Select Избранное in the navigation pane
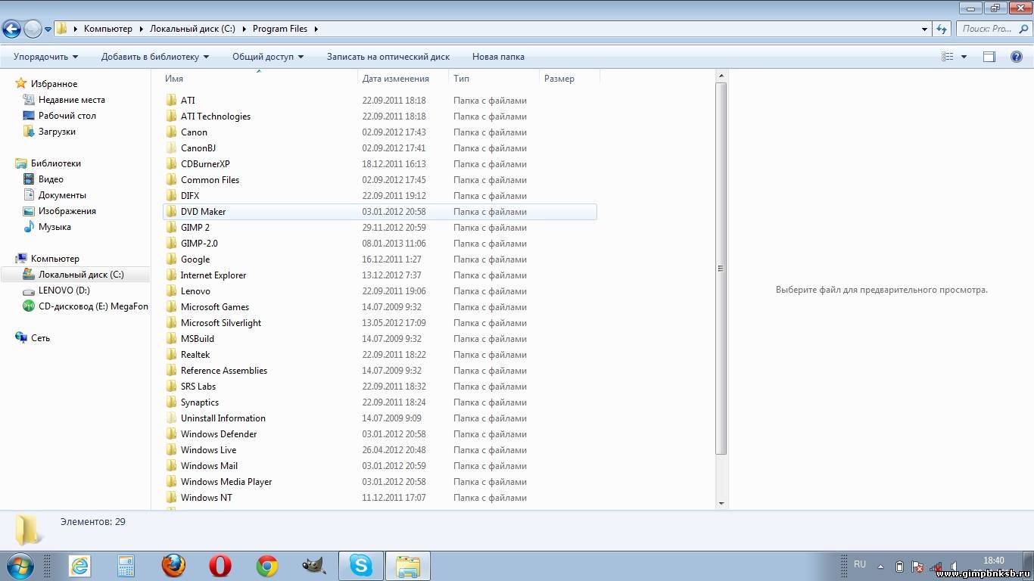The height and width of the screenshot is (581, 1034). click(54, 84)
